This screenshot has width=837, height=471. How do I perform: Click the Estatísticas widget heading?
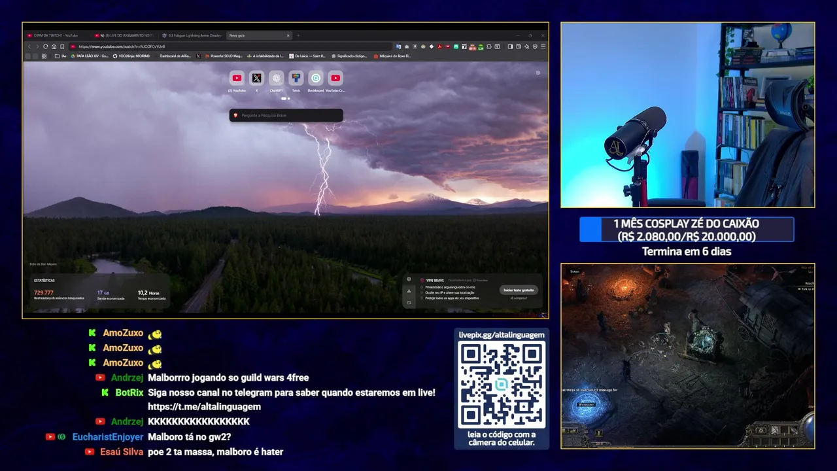pyautogui.click(x=44, y=281)
